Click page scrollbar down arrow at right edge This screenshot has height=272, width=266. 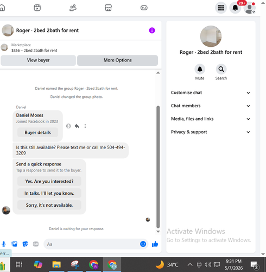(263, 254)
